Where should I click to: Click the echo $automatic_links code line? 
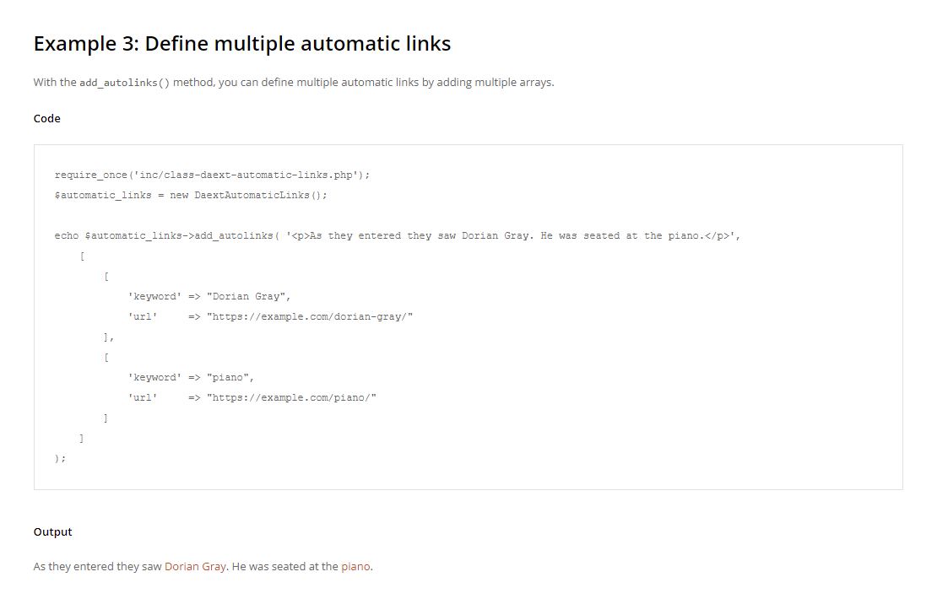[x=397, y=235]
